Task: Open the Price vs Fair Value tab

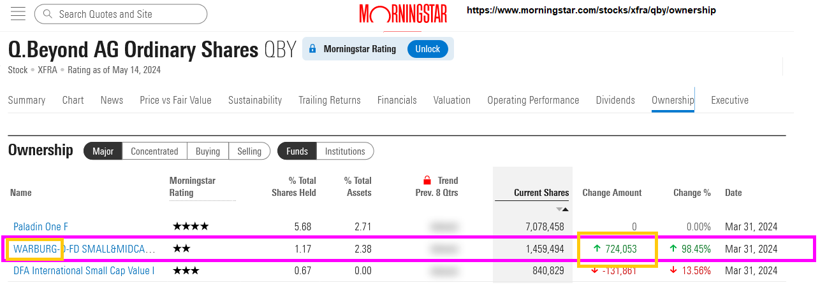Action: tap(175, 100)
